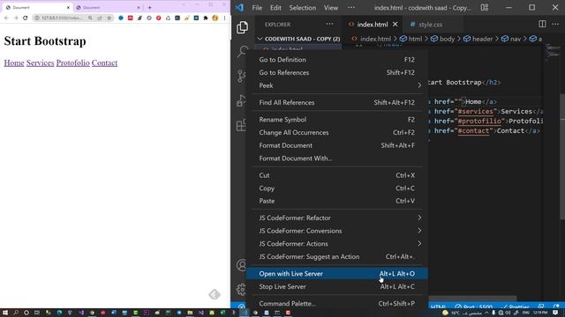Open the Selection menu
Image resolution: width=565 pixels, height=317 pixels.
pos(302,8)
